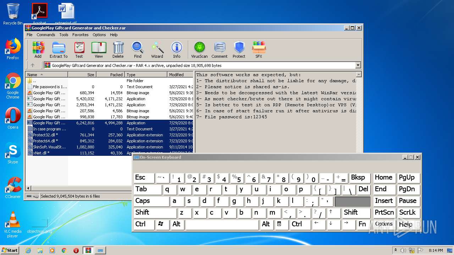454x255 pixels.
Task: Click the Info toolbar icon
Action: [x=177, y=50]
